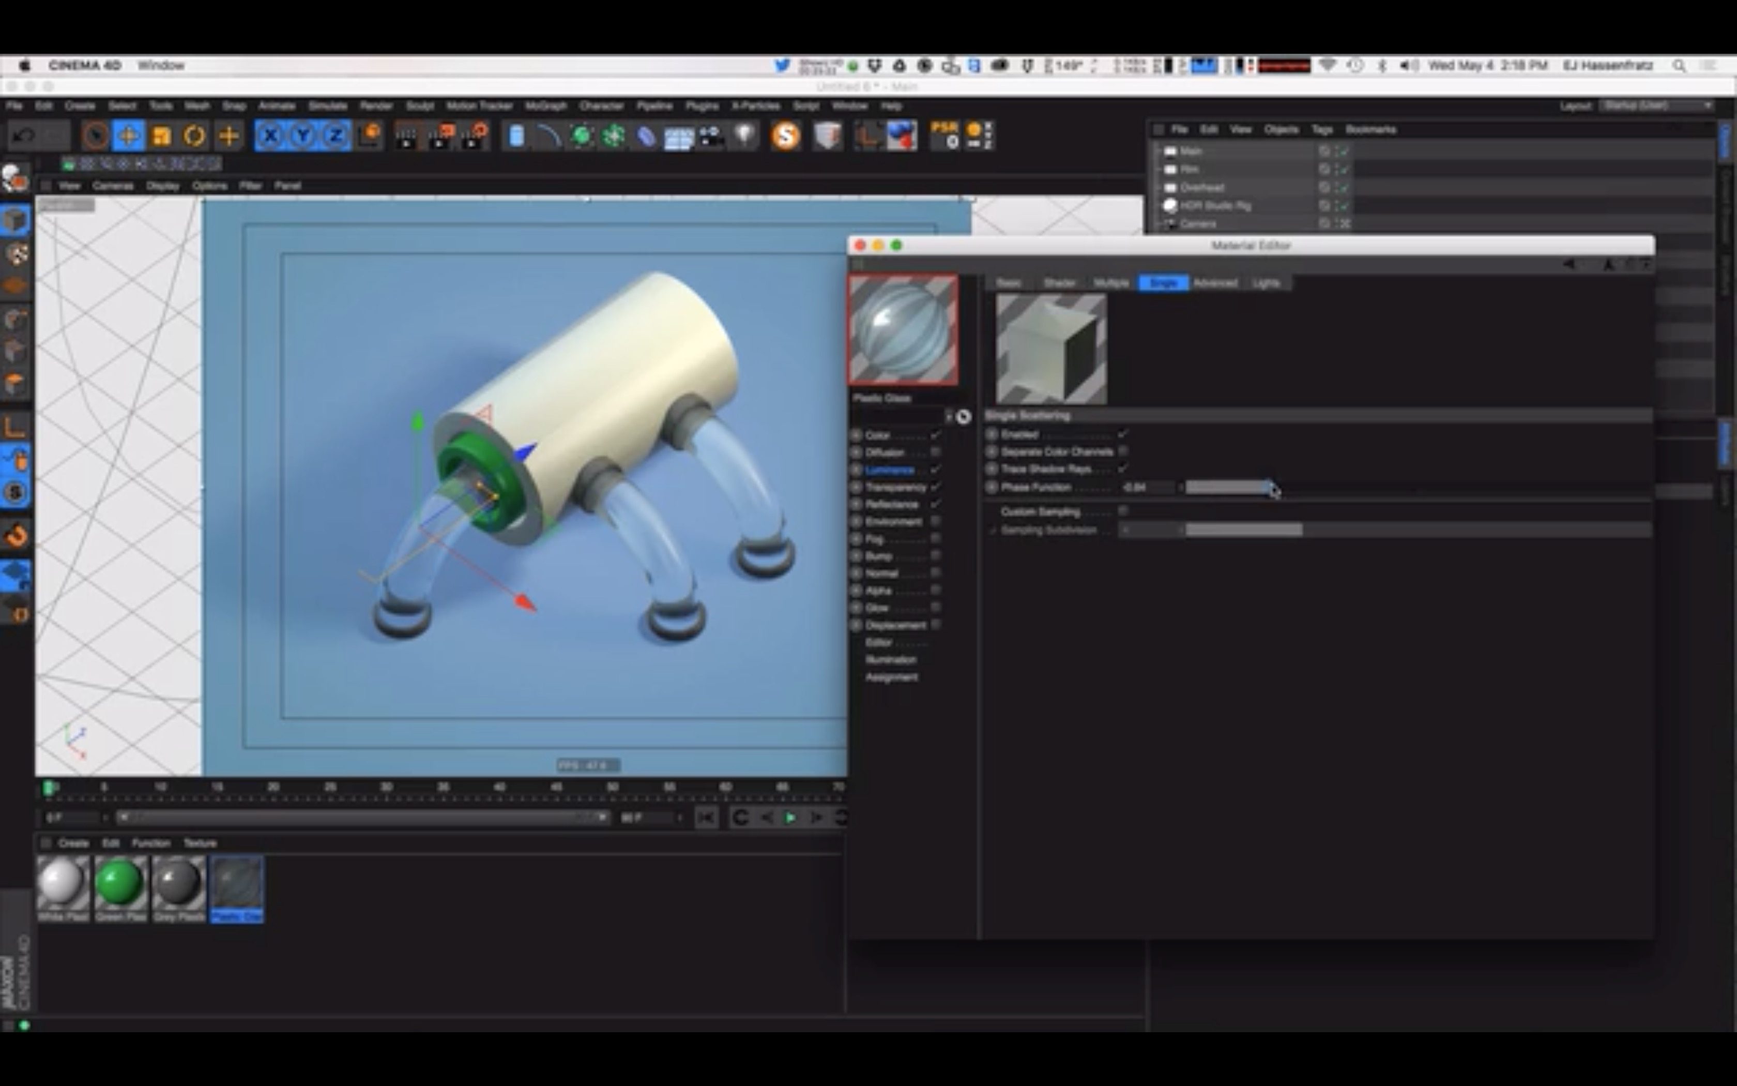Open the blue deformer icon

pyautogui.click(x=646, y=135)
